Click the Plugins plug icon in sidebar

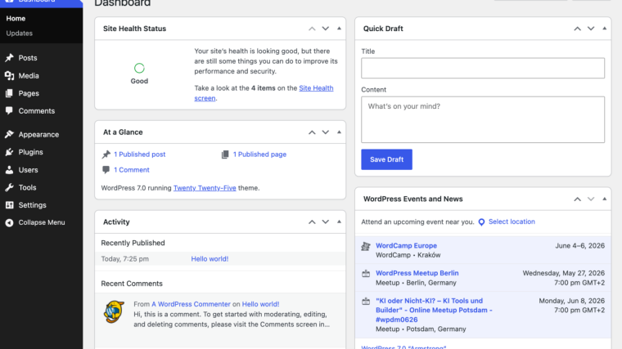click(9, 152)
